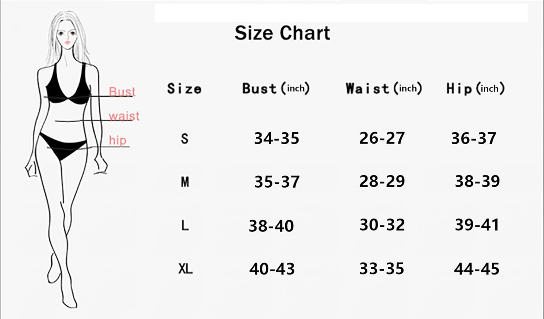Click the Hip (inch) column header
This screenshot has height=319, width=544.
476,88
